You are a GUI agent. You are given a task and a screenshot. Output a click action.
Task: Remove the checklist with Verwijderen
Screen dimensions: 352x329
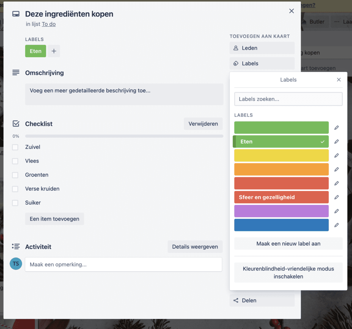click(203, 124)
